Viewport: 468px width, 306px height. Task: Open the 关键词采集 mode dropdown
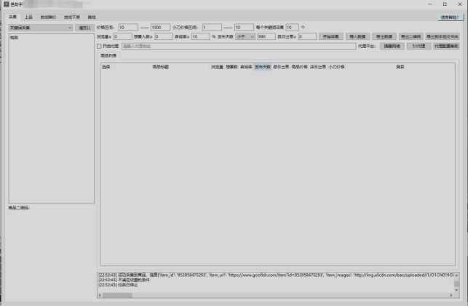pos(41,28)
